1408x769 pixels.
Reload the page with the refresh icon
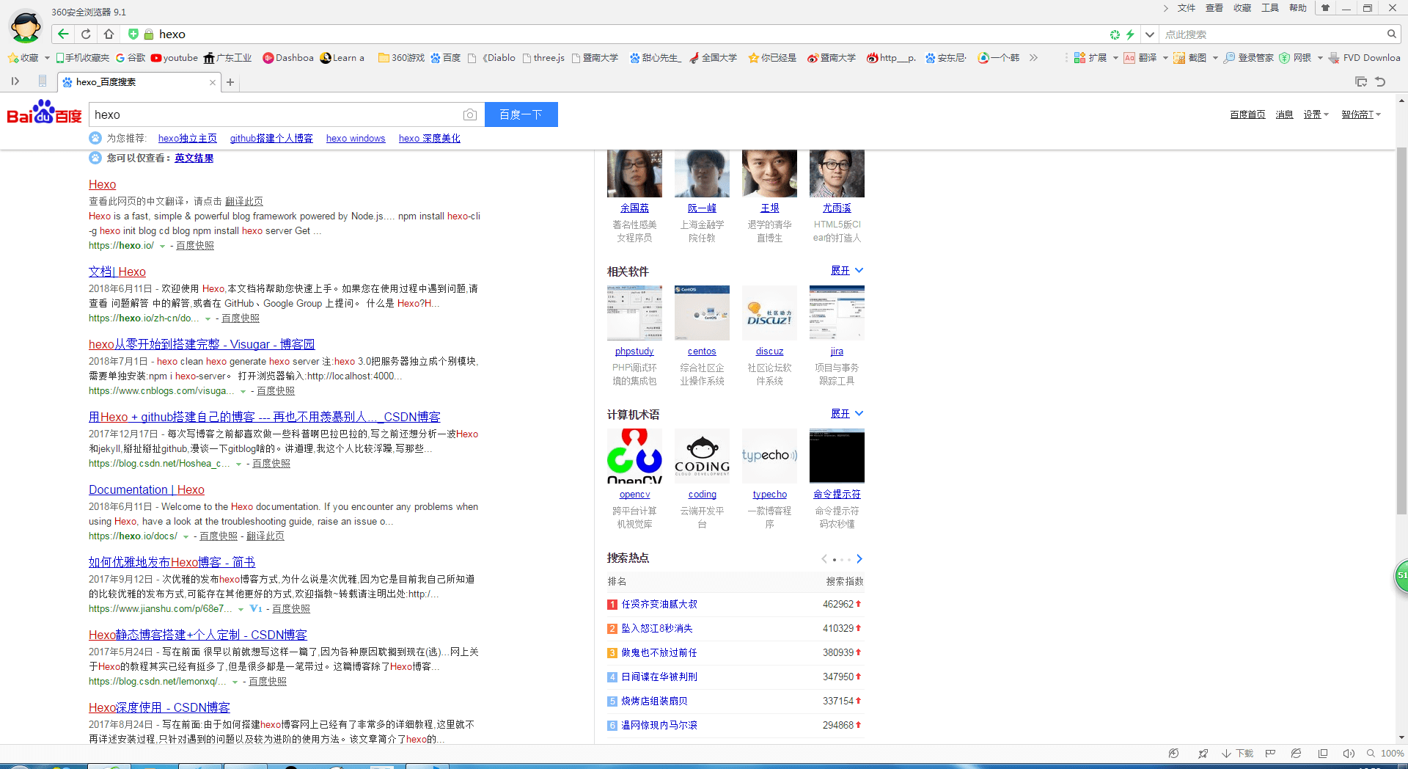[x=86, y=34]
